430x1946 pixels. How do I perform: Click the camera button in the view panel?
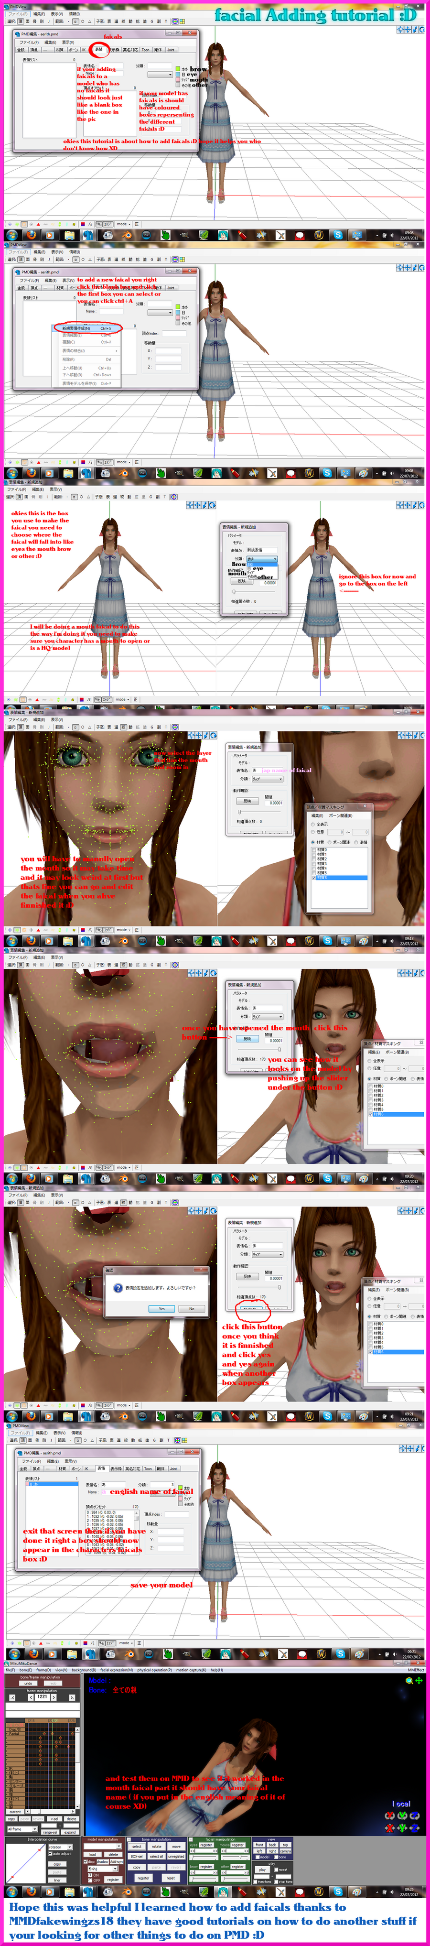pyautogui.click(x=286, y=1851)
